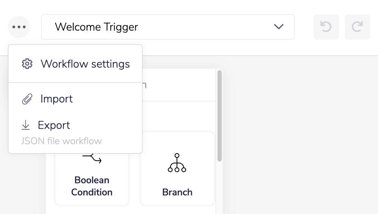Choose Import from the menu

pyautogui.click(x=57, y=99)
